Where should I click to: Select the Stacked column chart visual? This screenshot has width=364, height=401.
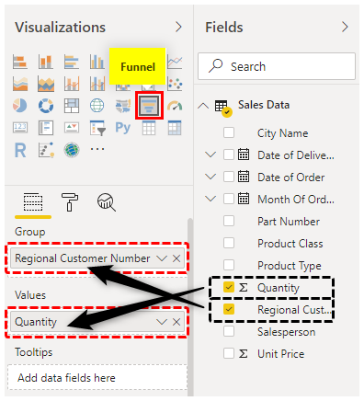point(46,62)
